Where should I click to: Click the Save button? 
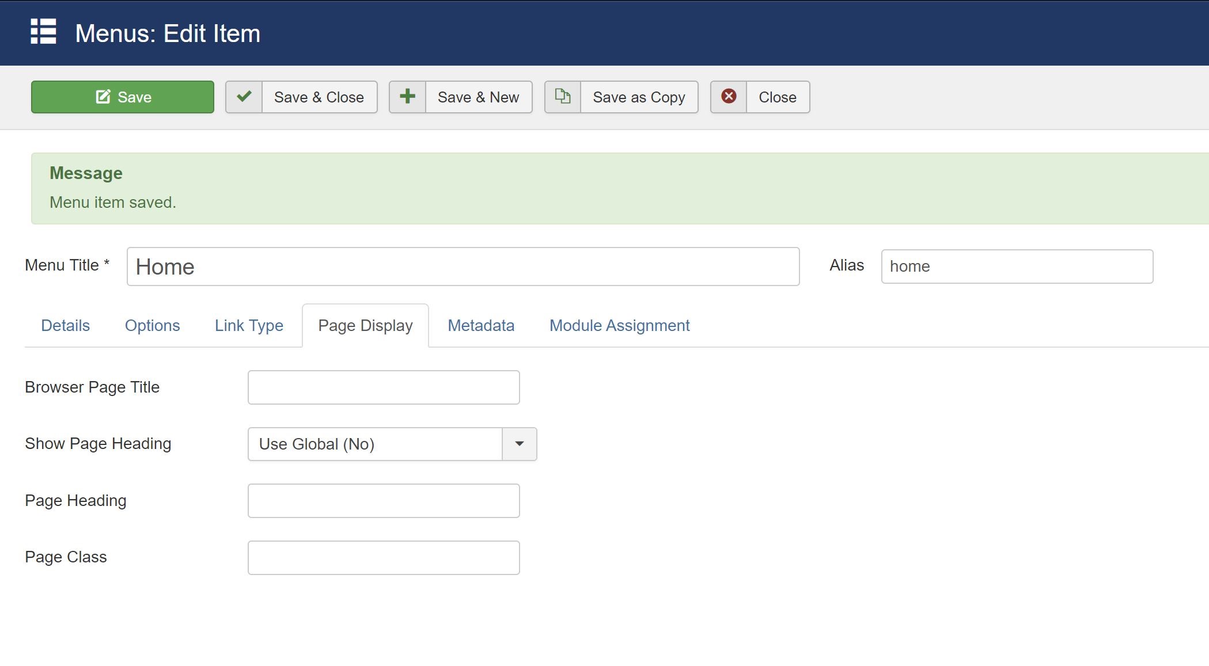[x=122, y=97]
